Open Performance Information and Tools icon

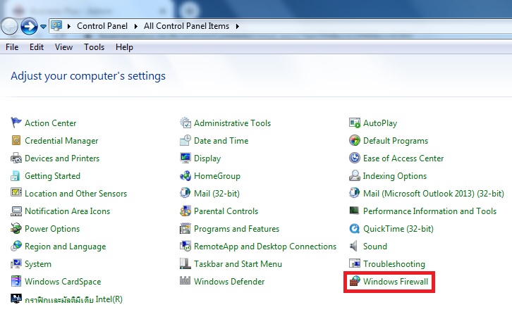pyautogui.click(x=354, y=211)
